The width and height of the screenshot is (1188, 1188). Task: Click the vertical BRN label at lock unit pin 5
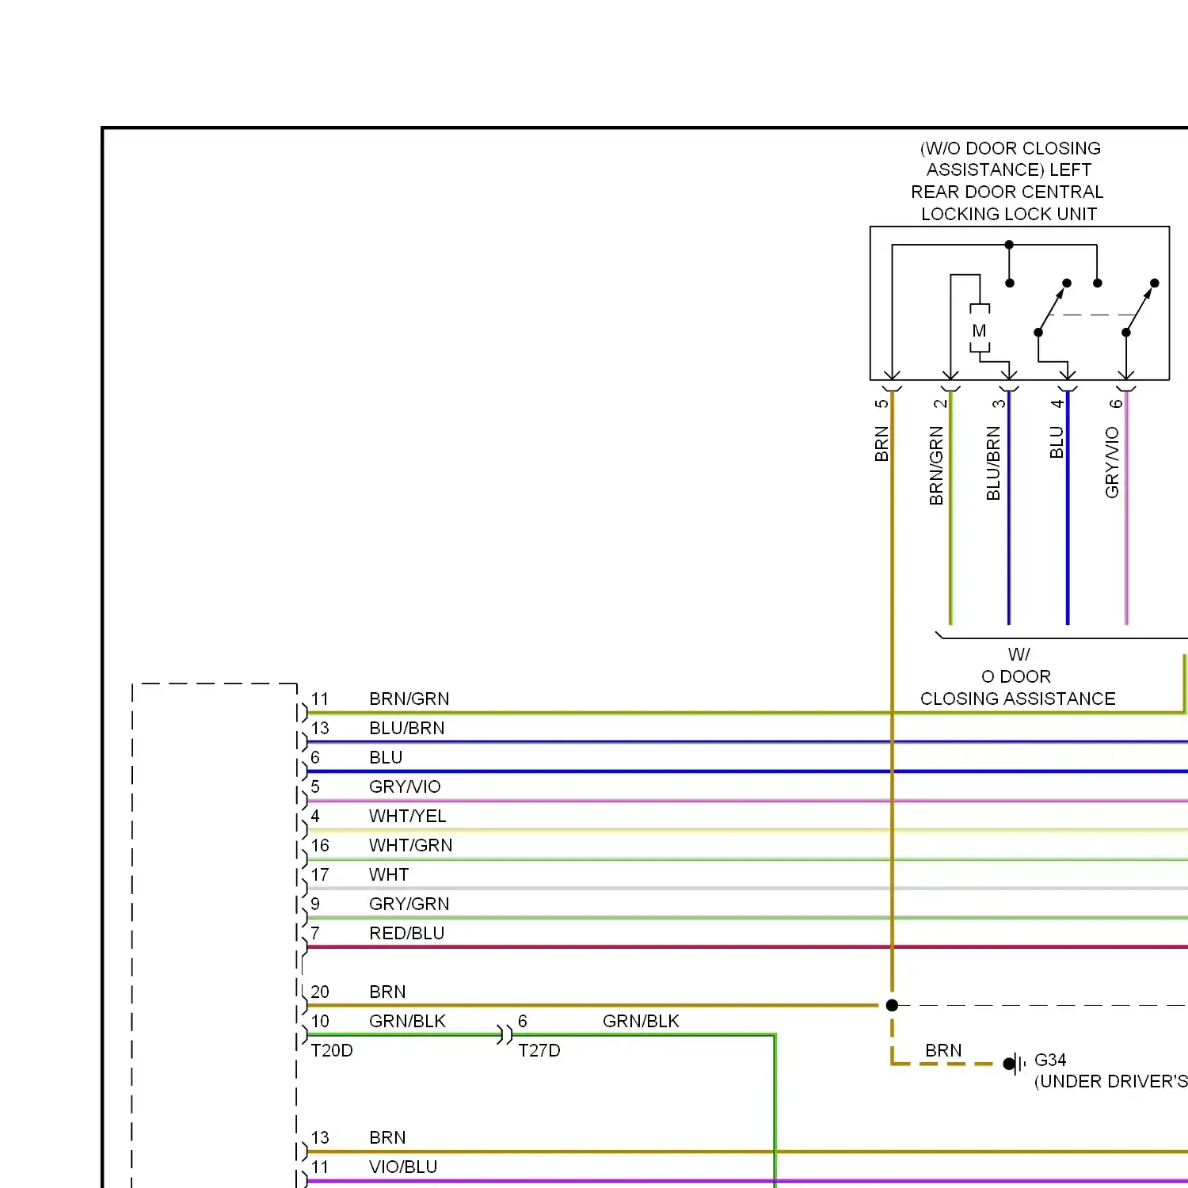click(881, 444)
